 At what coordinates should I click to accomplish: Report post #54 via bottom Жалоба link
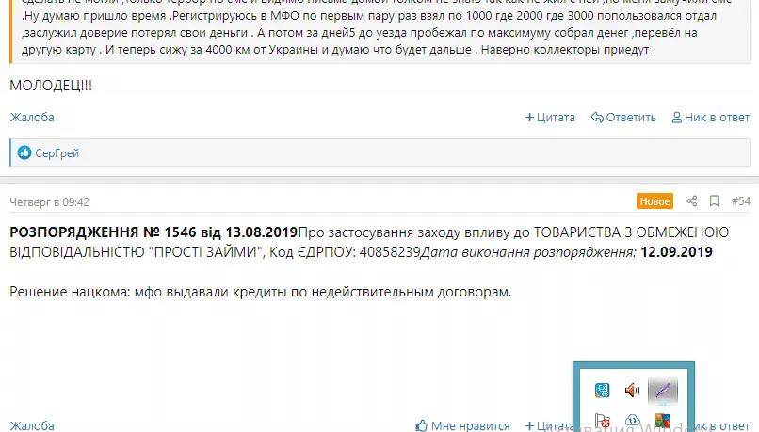coord(32,425)
